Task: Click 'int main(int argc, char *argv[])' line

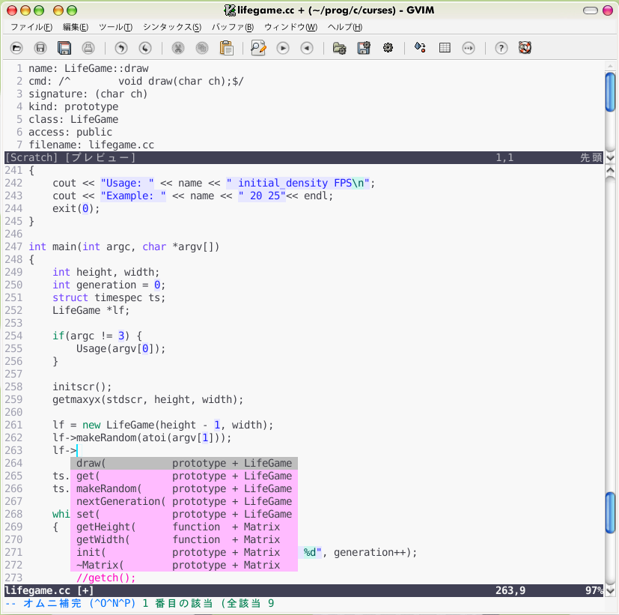Action: 124,246
